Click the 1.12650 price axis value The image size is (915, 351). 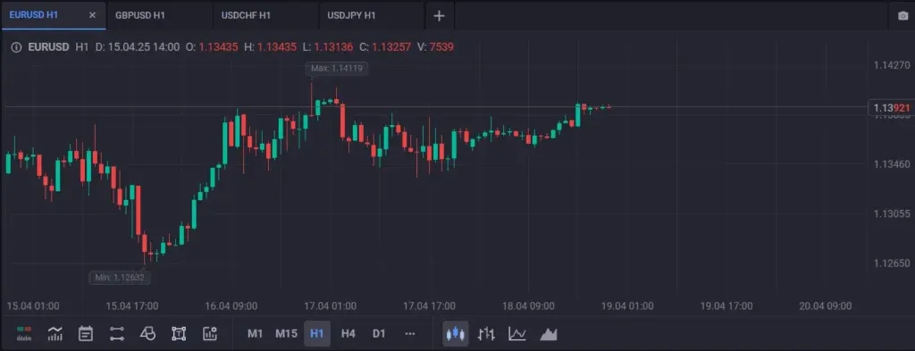[x=892, y=263]
